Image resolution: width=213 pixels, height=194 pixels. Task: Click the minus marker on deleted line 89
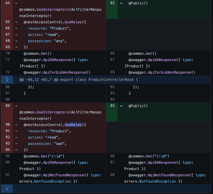[16, 106]
